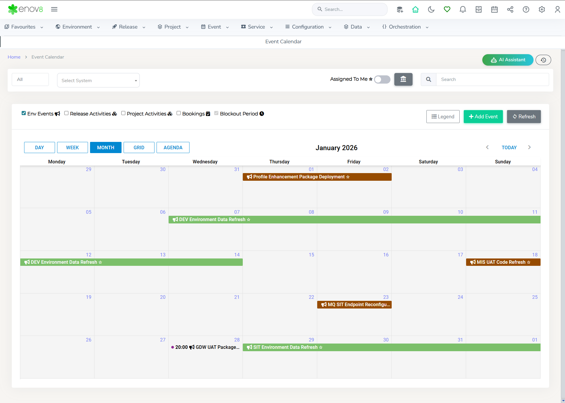
Task: Click the bank building filter button
Action: (x=403, y=79)
